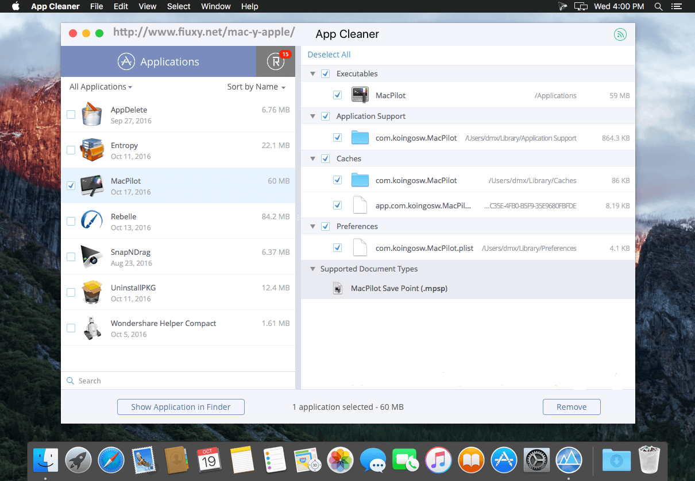Check the SnapNDrag checkbox
695x481 pixels.
click(71, 257)
